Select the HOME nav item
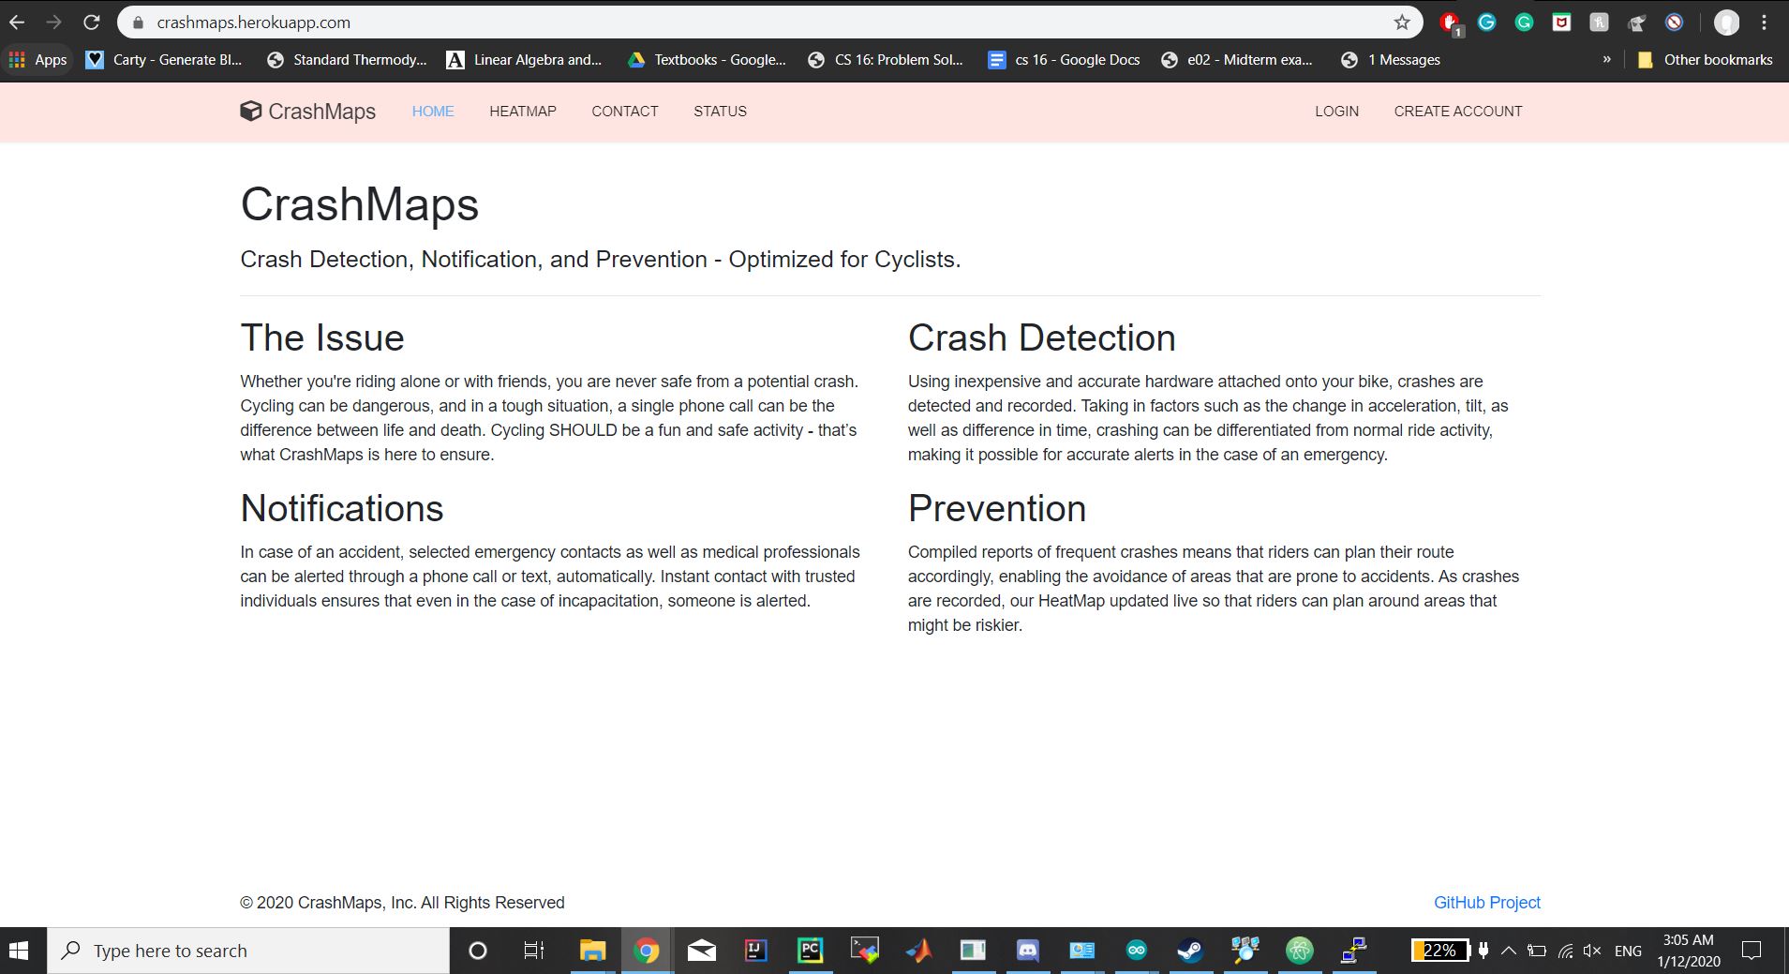 click(433, 112)
